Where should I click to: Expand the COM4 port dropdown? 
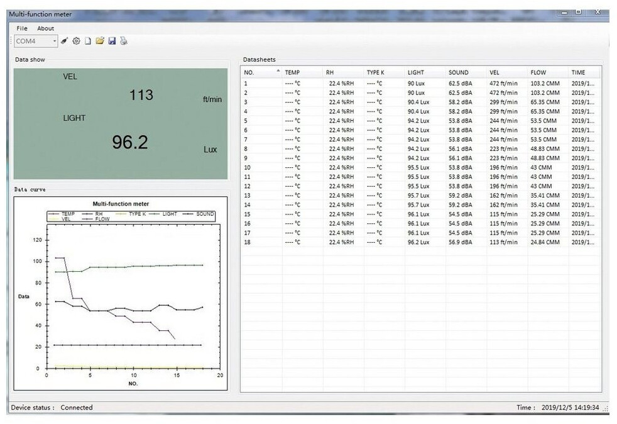coord(55,42)
